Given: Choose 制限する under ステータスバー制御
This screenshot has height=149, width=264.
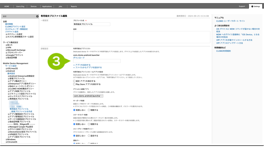Looking at the screenshot, I should (x=89, y=124).
